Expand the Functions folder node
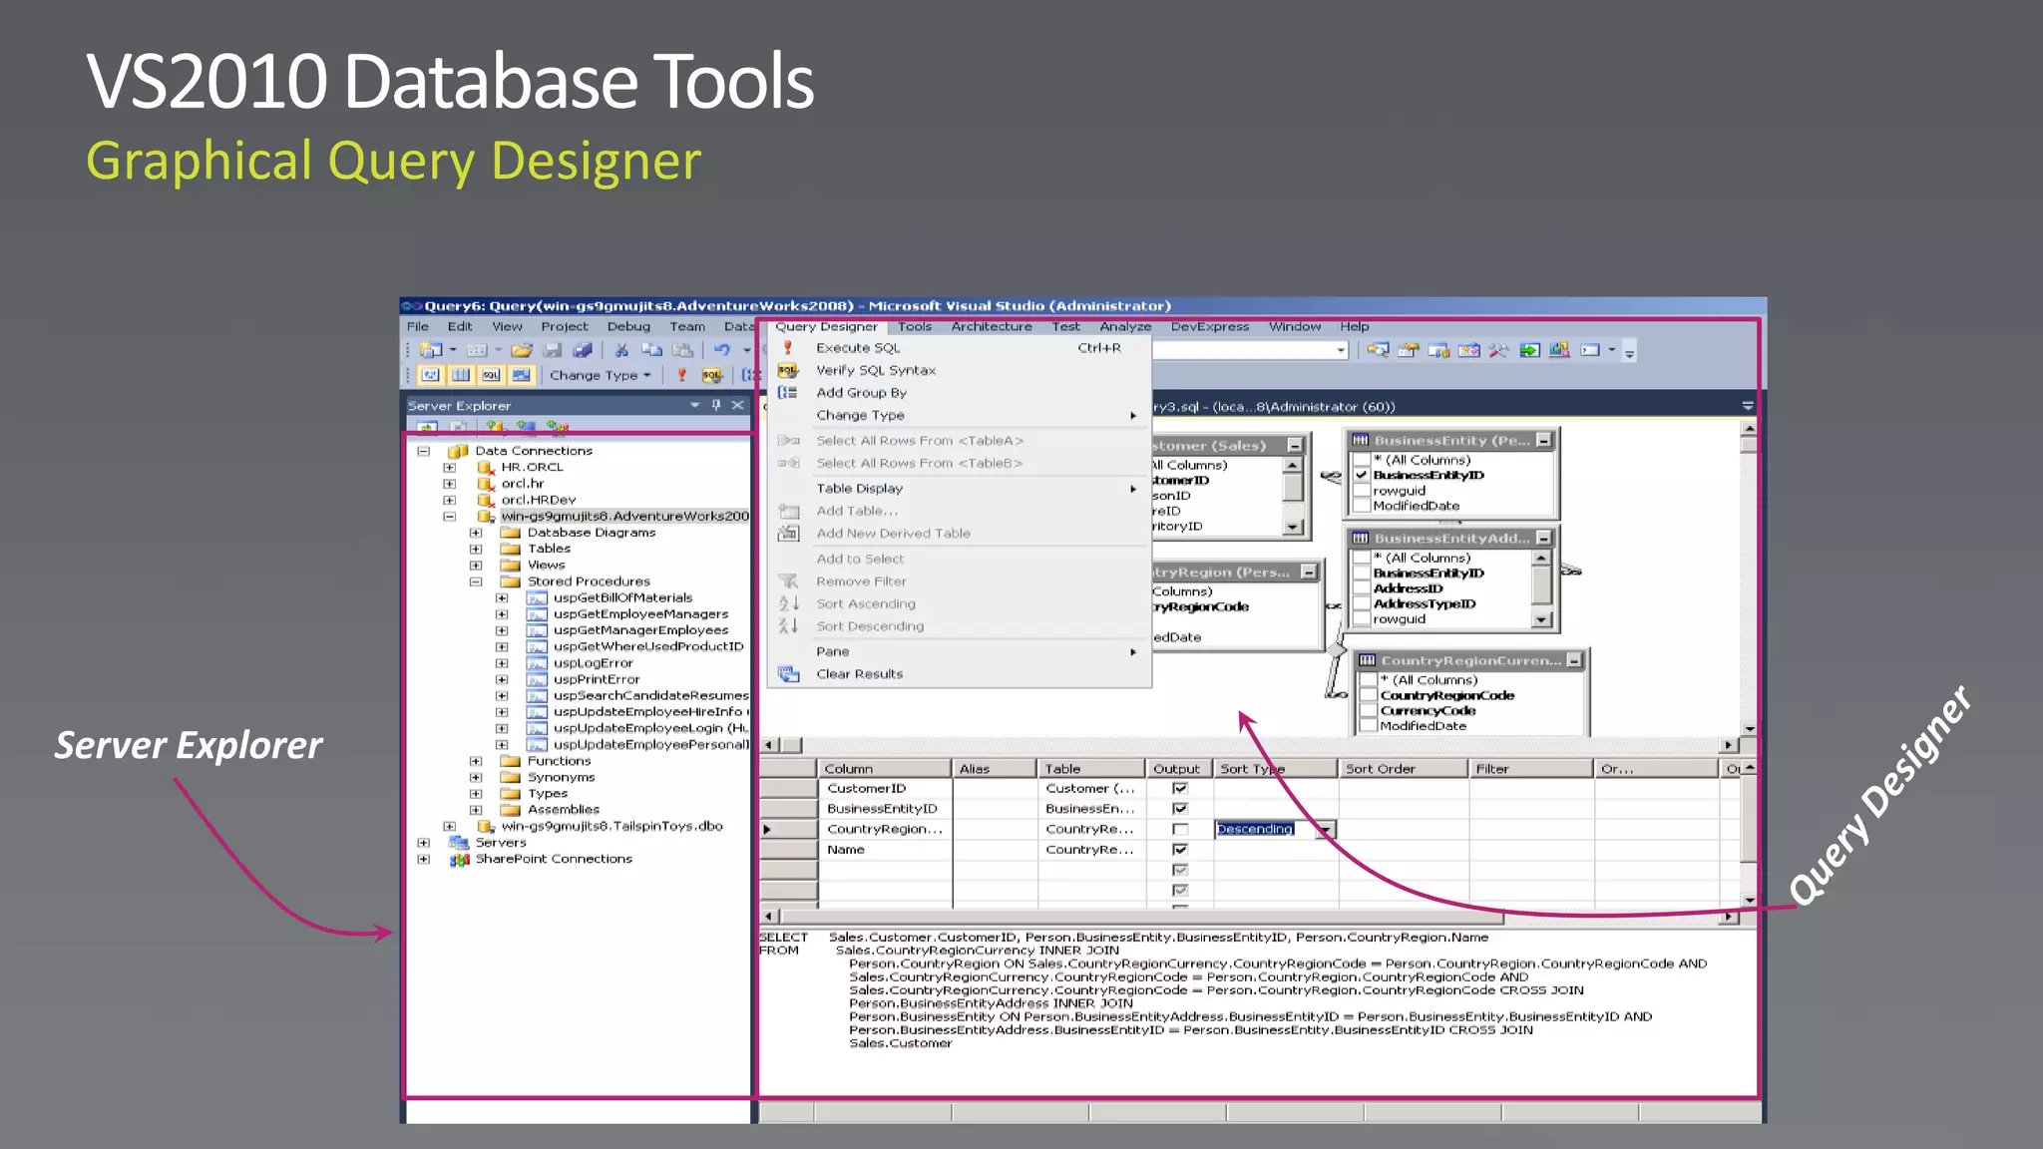 [476, 761]
